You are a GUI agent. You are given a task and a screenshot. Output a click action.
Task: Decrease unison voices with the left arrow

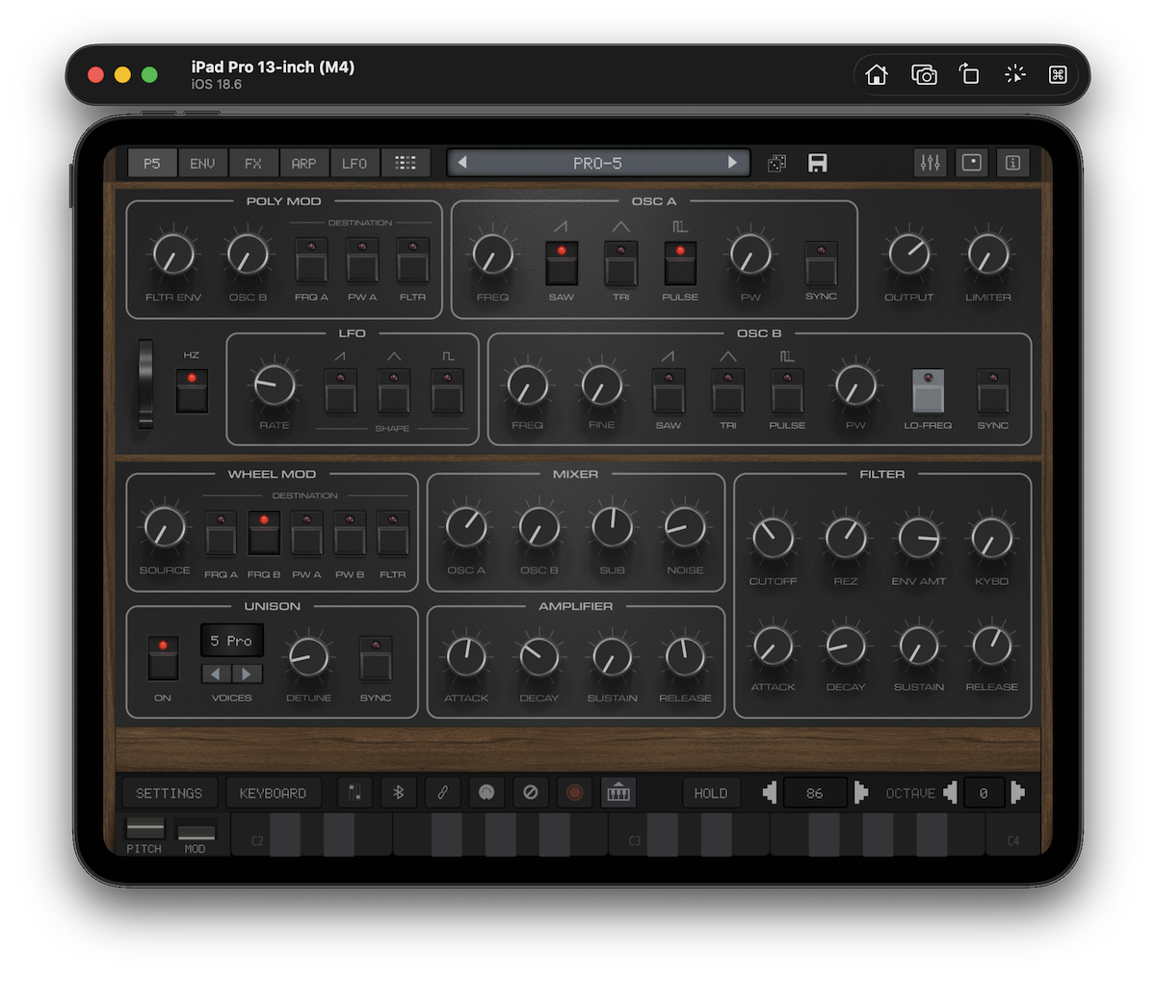216,674
